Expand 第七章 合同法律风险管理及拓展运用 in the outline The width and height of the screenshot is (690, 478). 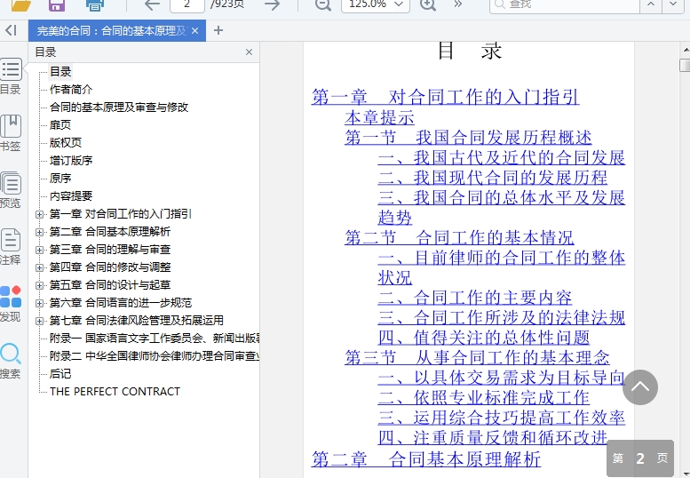pos(40,321)
